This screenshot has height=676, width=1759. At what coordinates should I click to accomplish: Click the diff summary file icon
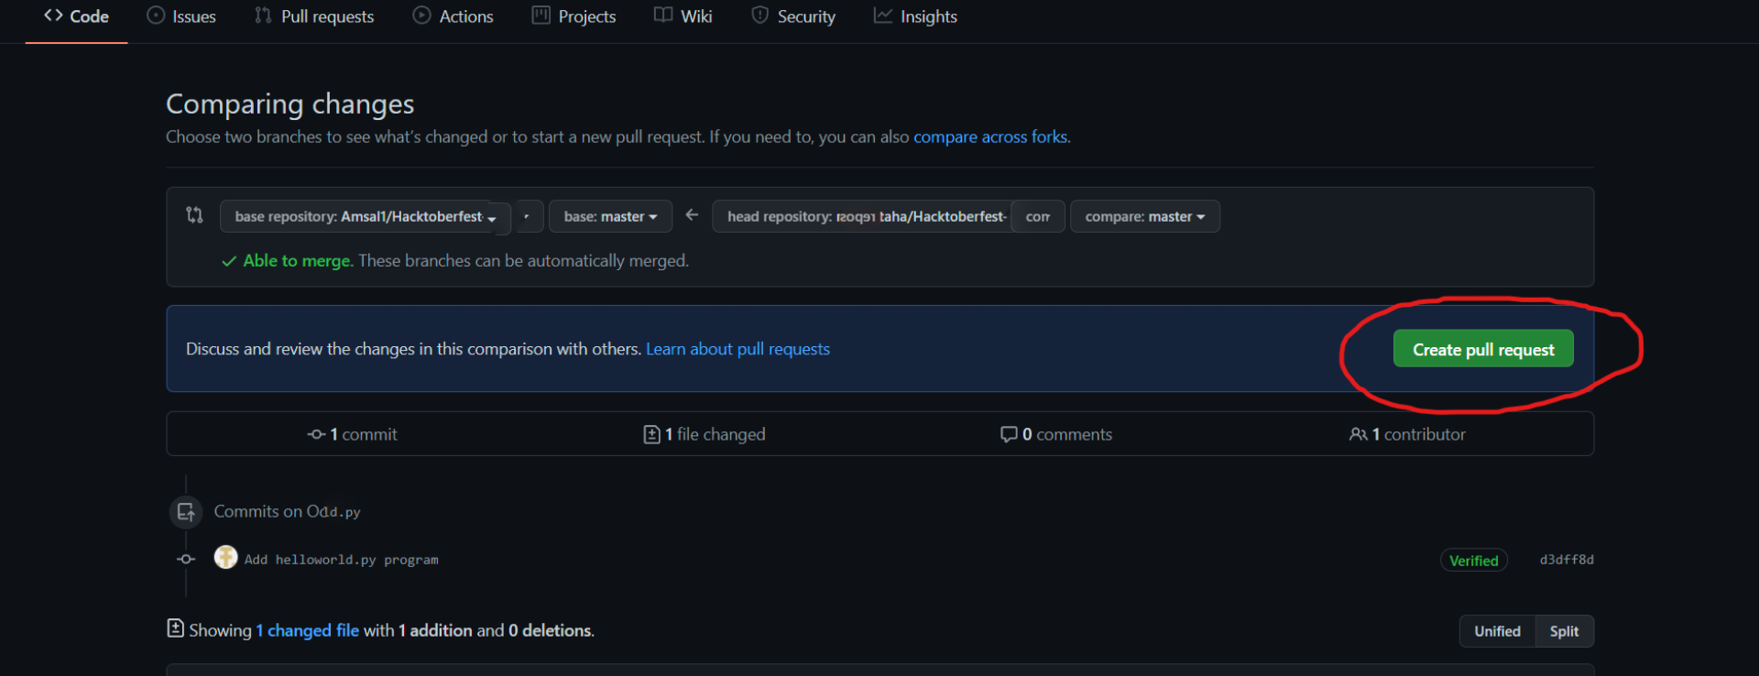[x=175, y=628]
